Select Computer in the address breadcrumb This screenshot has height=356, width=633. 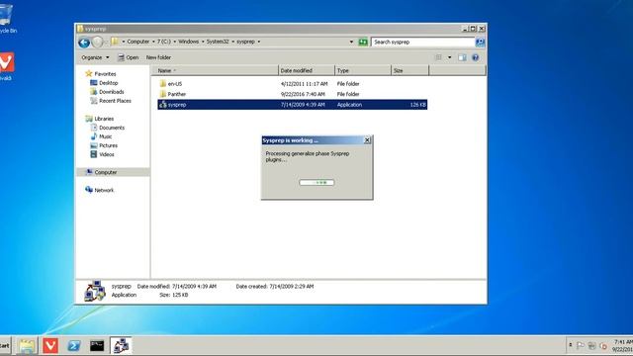(138, 42)
